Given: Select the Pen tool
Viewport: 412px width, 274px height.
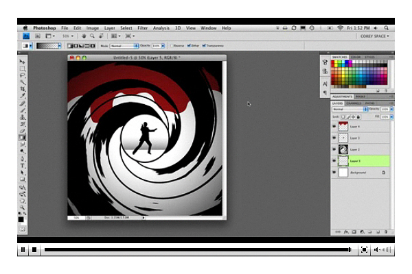Looking at the screenshot, I should point(23,159).
